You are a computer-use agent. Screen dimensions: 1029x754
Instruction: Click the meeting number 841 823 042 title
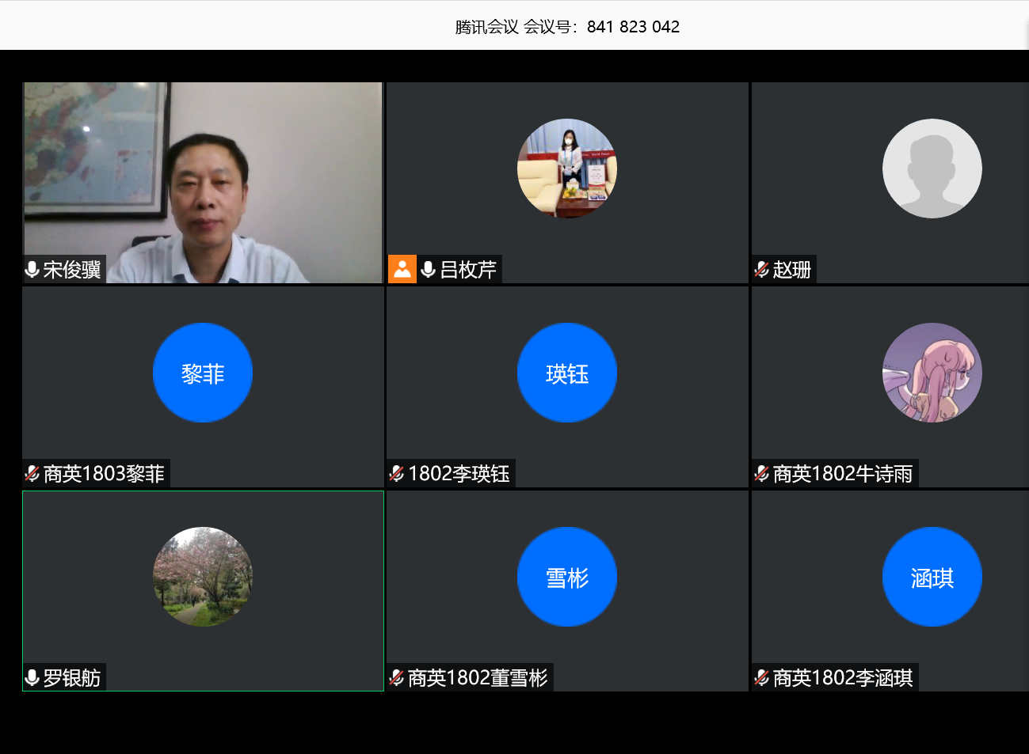[x=567, y=27]
